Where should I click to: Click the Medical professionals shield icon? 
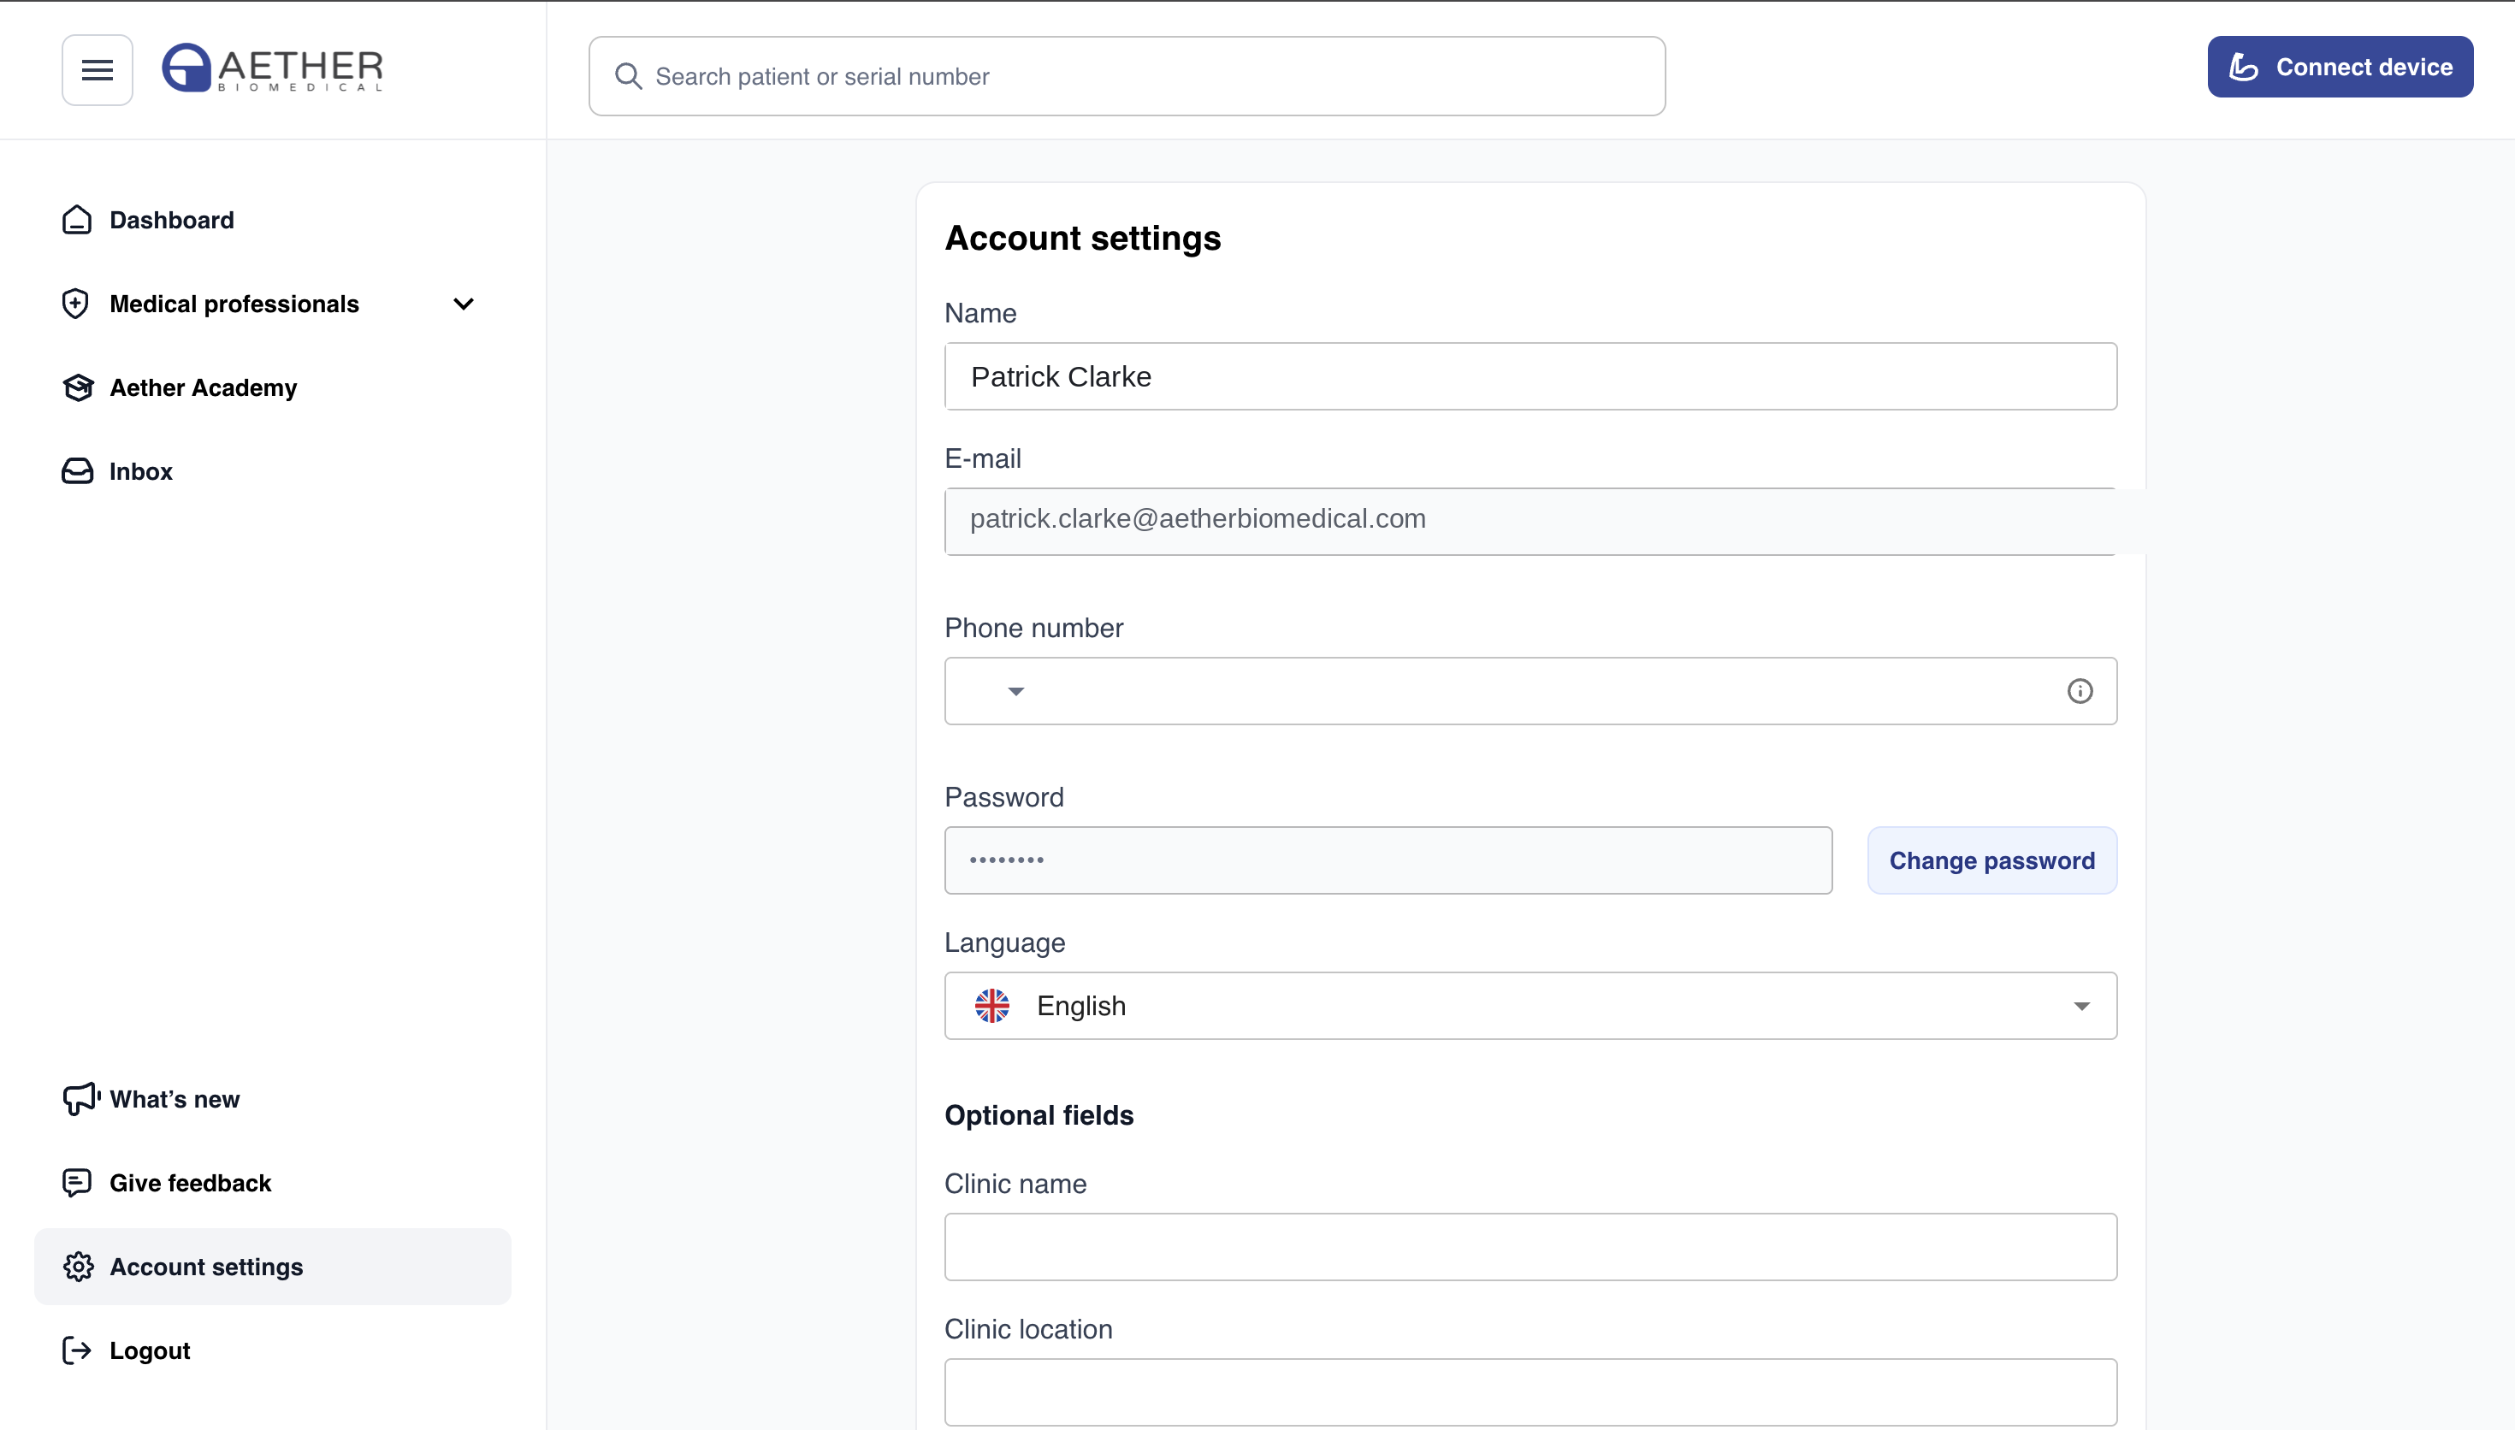point(75,304)
